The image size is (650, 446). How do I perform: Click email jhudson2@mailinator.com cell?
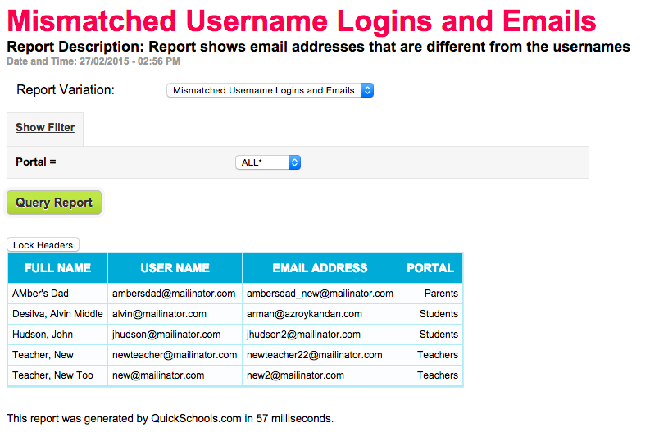pos(303,334)
